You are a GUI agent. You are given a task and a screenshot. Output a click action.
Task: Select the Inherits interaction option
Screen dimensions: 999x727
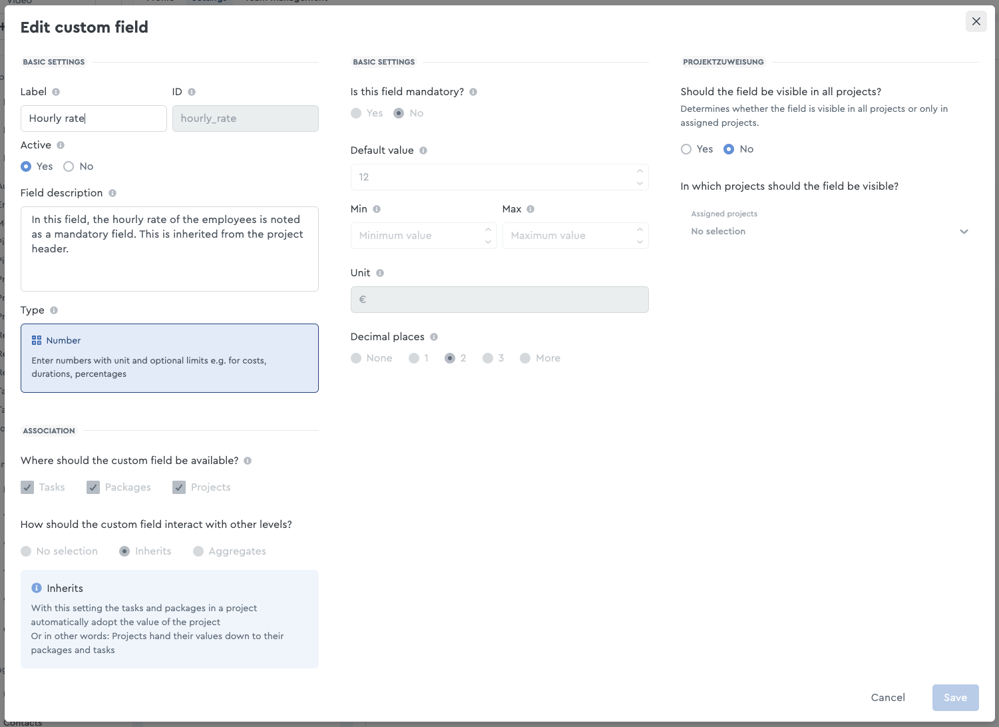point(124,551)
